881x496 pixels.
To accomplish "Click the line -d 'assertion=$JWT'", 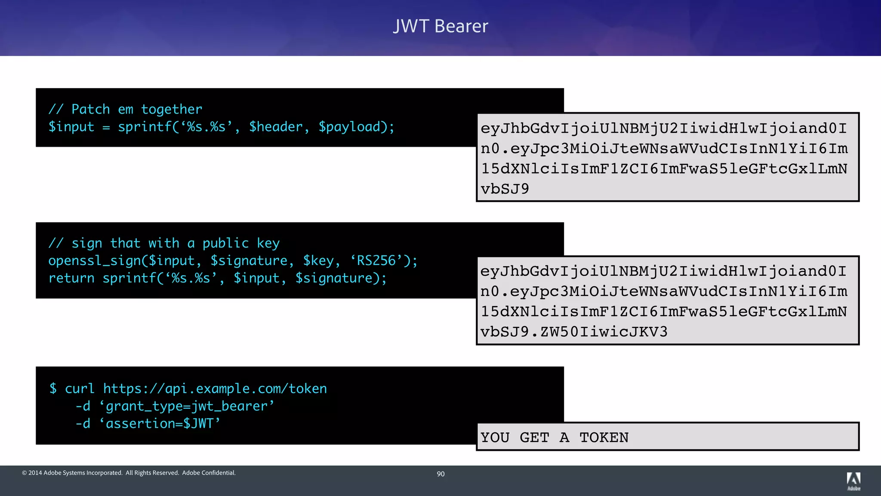I will point(148,424).
